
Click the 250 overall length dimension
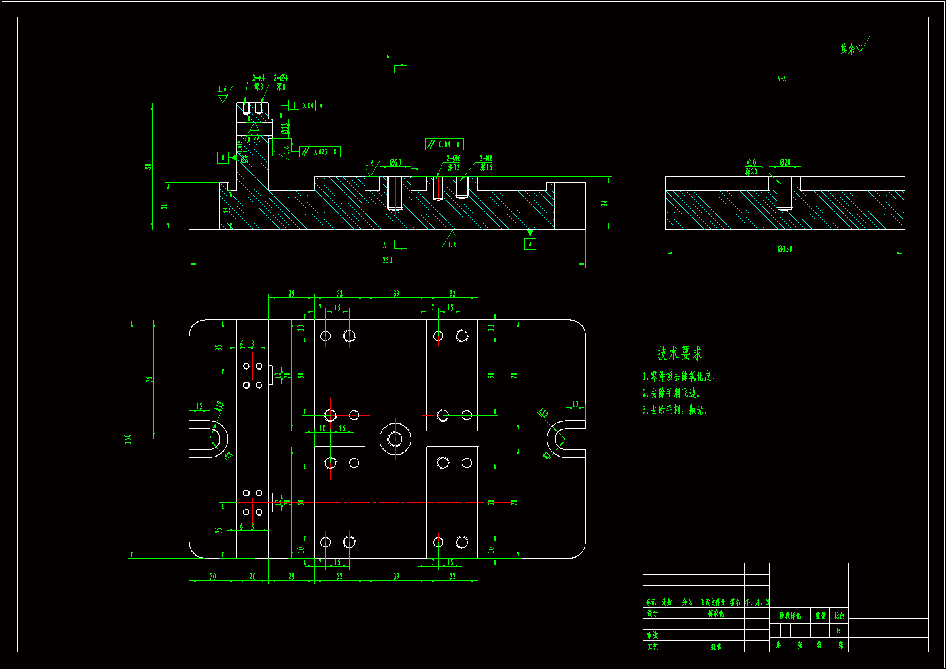387,260
